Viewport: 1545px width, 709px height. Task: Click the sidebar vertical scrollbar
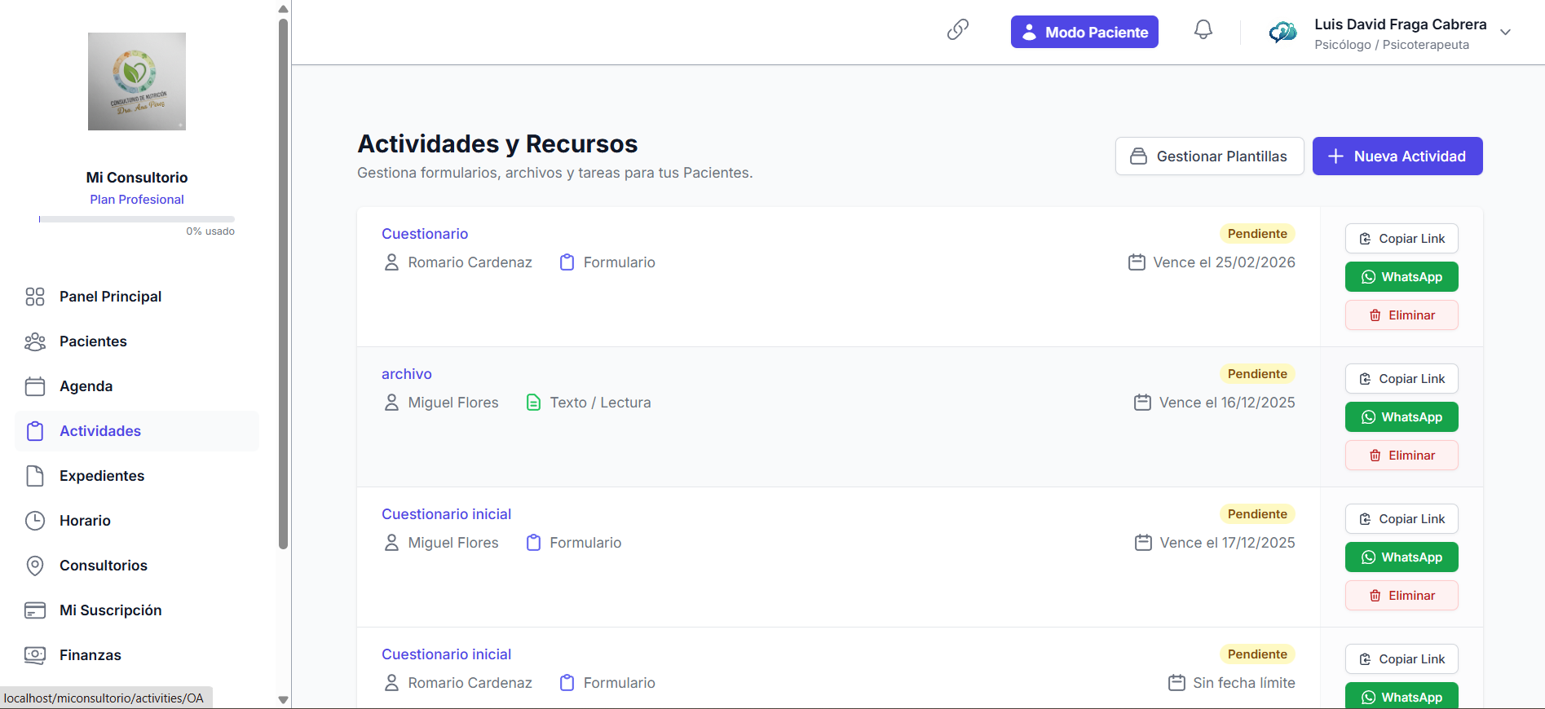283,284
